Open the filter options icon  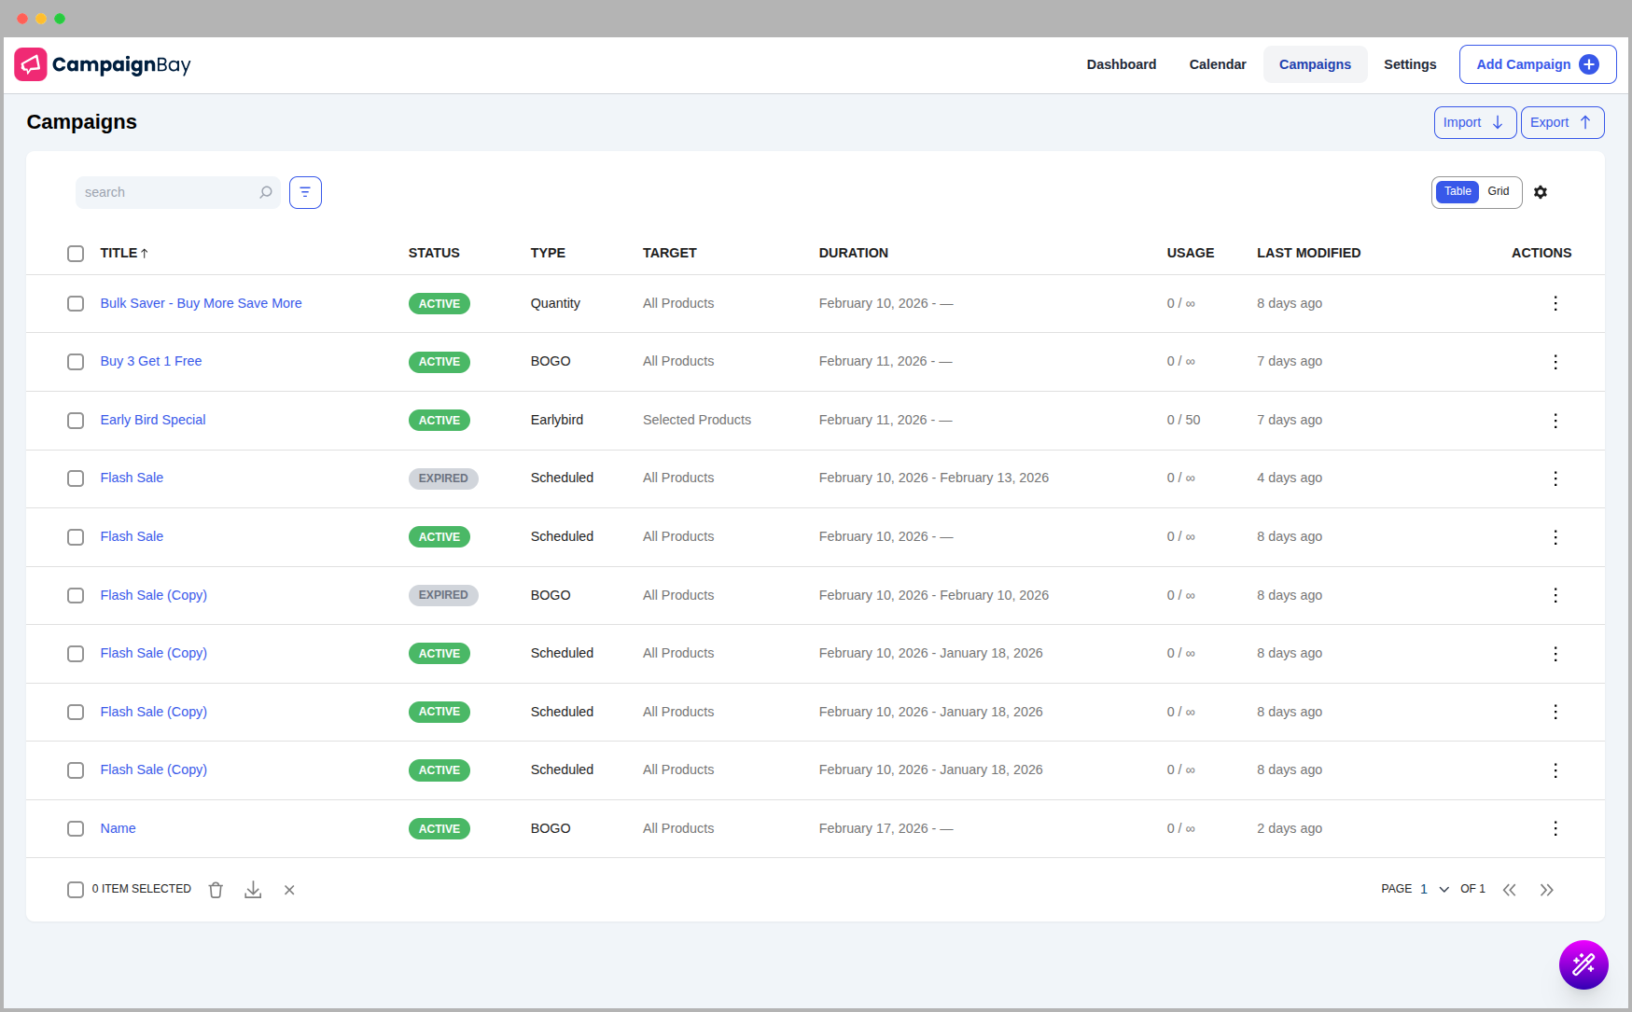[305, 192]
